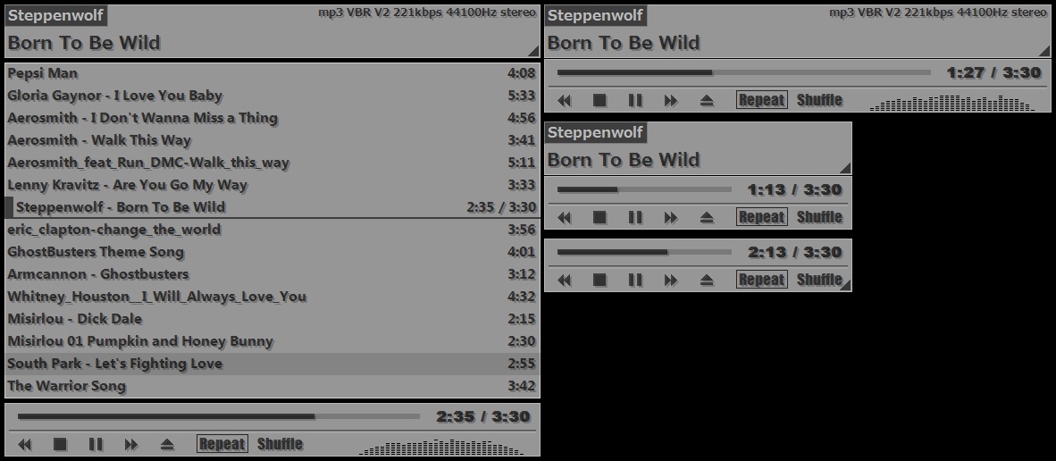1056x461 pixels.
Task: Click the eject icon in the playlist player
Action: coord(167,444)
